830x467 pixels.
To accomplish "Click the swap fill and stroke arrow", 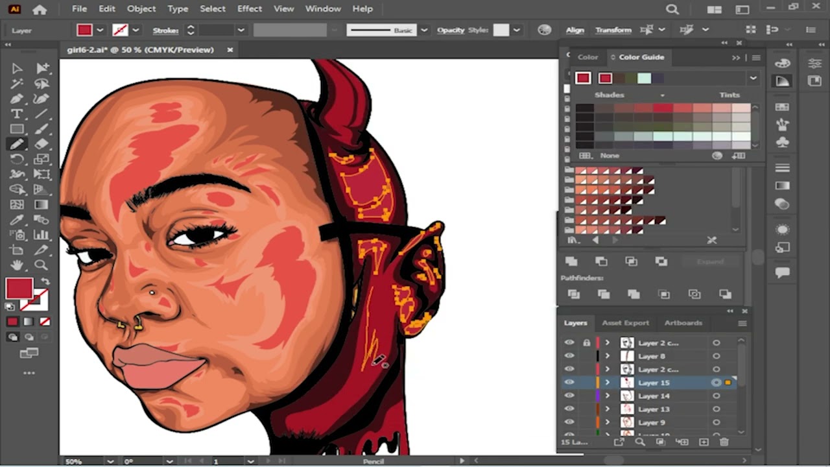I will coord(45,282).
